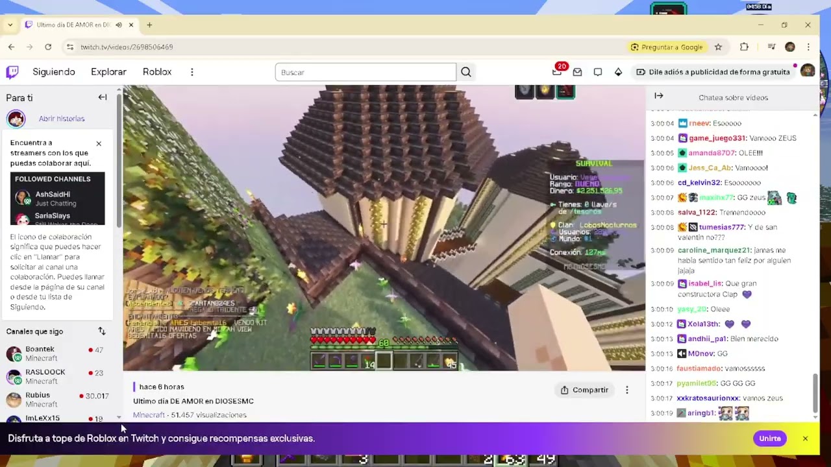Open Chrome profile avatar

(x=790, y=47)
